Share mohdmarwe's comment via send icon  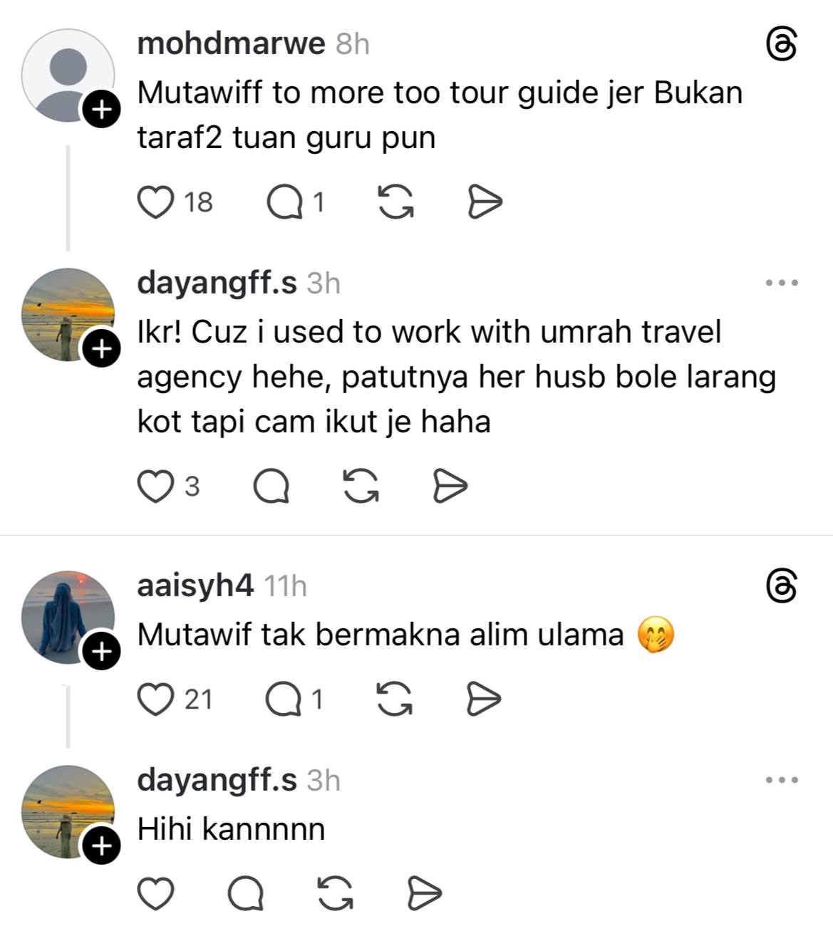485,202
